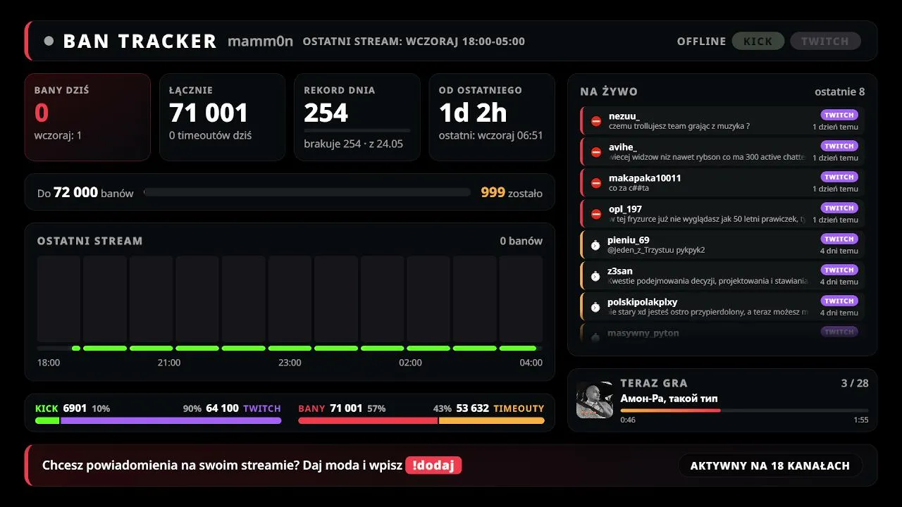This screenshot has height=507, width=902.
Task: Open the ŁĄCZNIE 71 001 card
Action: [222, 117]
